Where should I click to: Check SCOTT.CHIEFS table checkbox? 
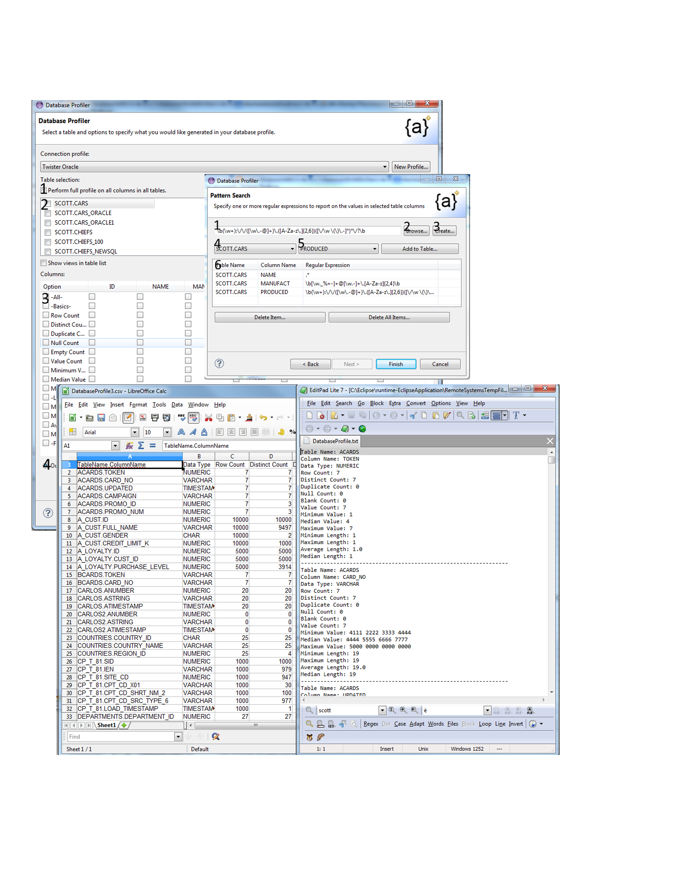coord(48,232)
